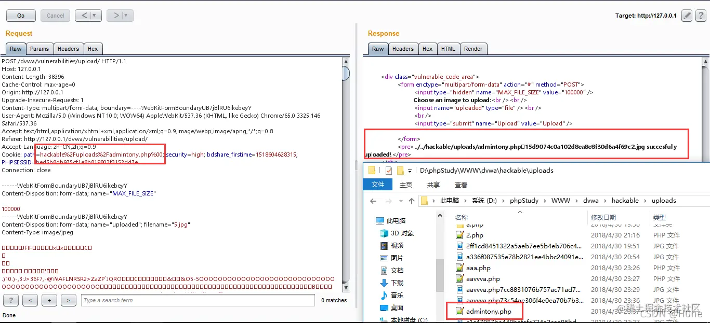The image size is (710, 323).
Task: Sort files by the 修改日期 column header
Action: (x=603, y=218)
